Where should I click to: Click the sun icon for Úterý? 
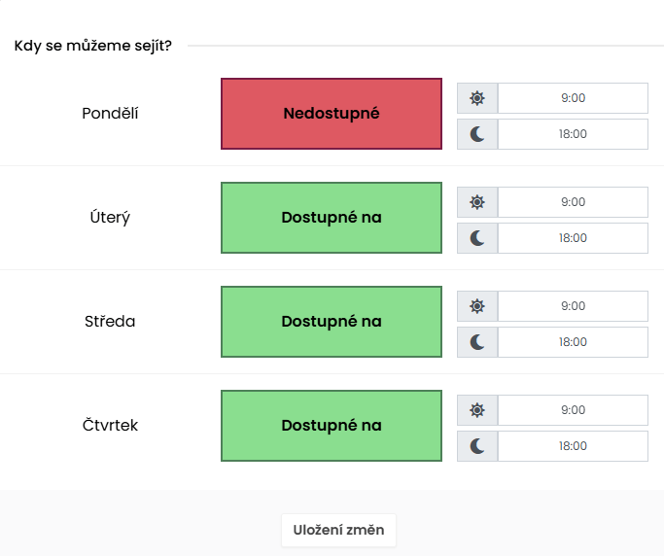pyautogui.click(x=477, y=202)
